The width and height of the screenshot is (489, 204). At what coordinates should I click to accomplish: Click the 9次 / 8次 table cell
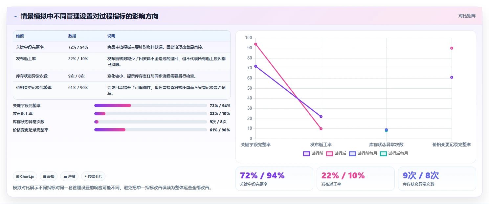tap(77, 76)
